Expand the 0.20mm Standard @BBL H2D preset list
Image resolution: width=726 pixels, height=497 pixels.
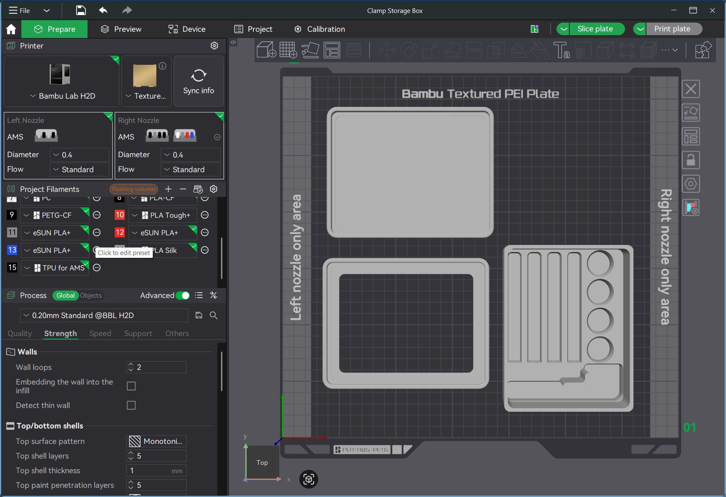104,315
